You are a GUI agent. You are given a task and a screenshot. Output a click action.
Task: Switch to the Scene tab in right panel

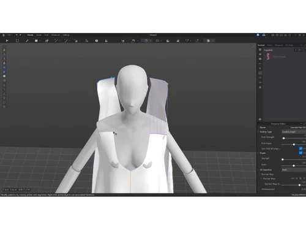tap(270, 45)
